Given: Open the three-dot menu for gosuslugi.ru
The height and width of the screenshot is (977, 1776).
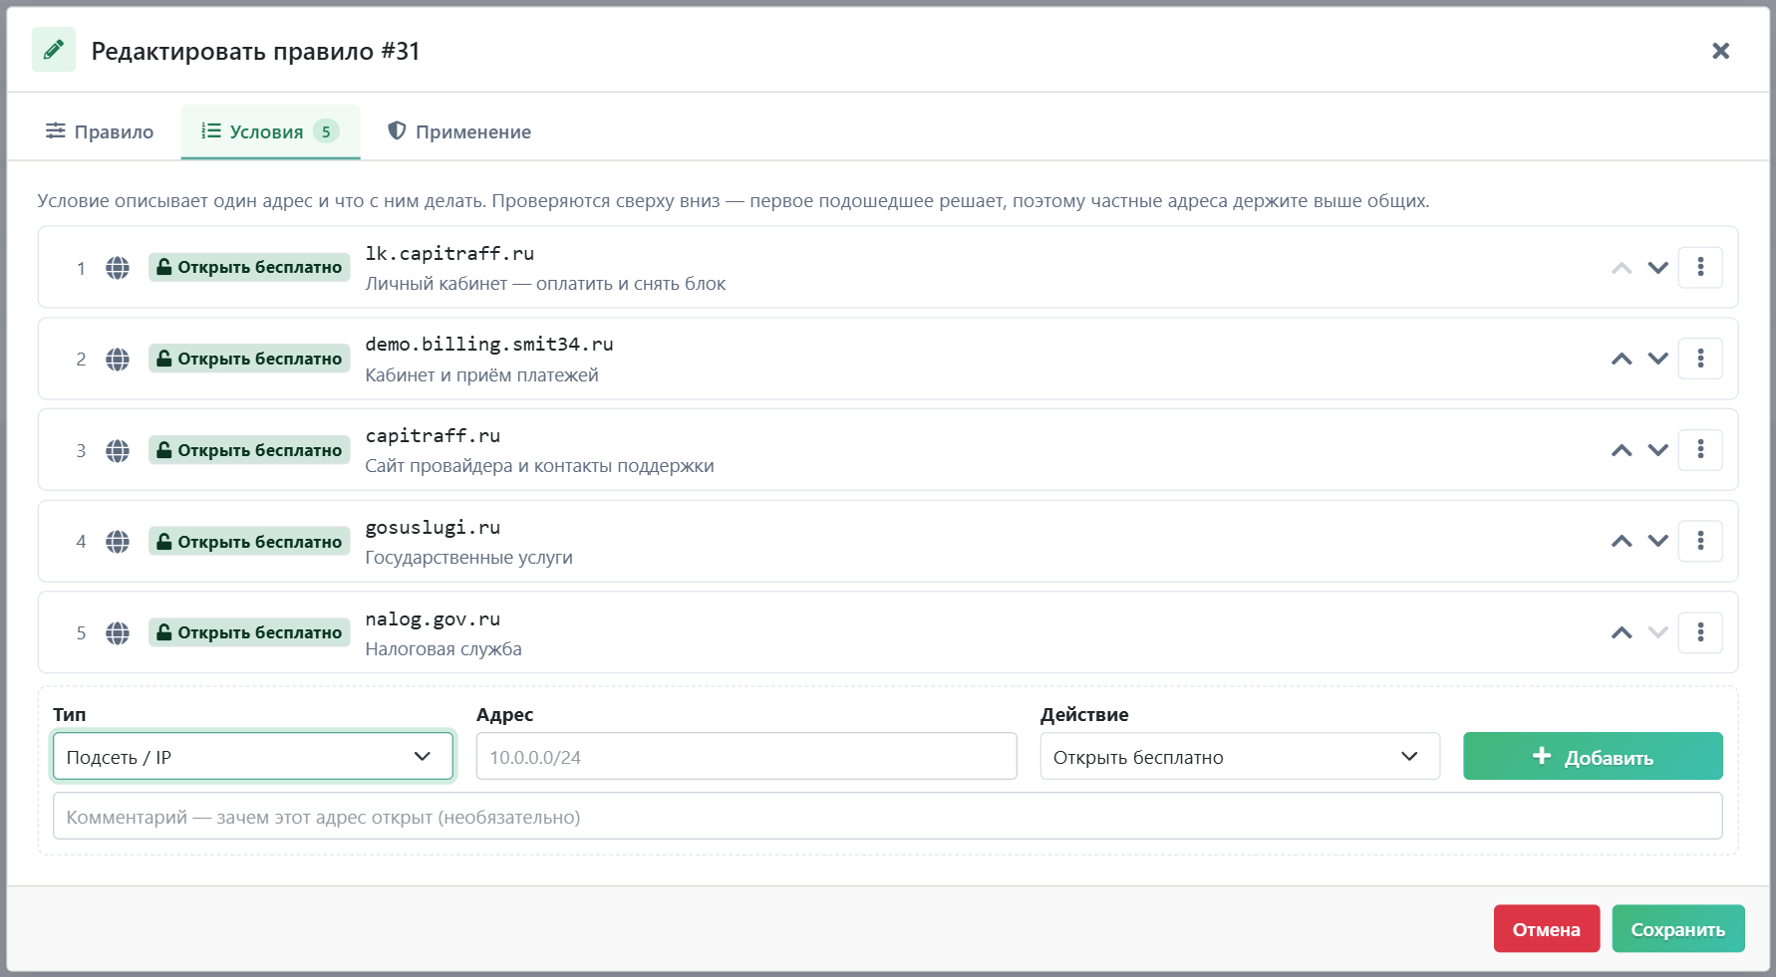Looking at the screenshot, I should [x=1700, y=541].
